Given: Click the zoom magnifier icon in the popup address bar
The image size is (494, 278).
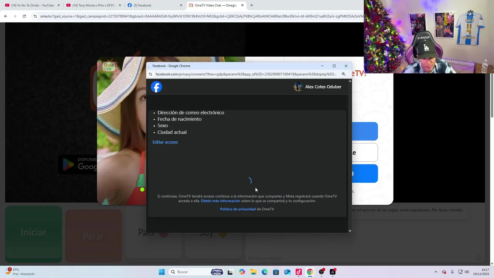Looking at the screenshot, I should click(343, 74).
